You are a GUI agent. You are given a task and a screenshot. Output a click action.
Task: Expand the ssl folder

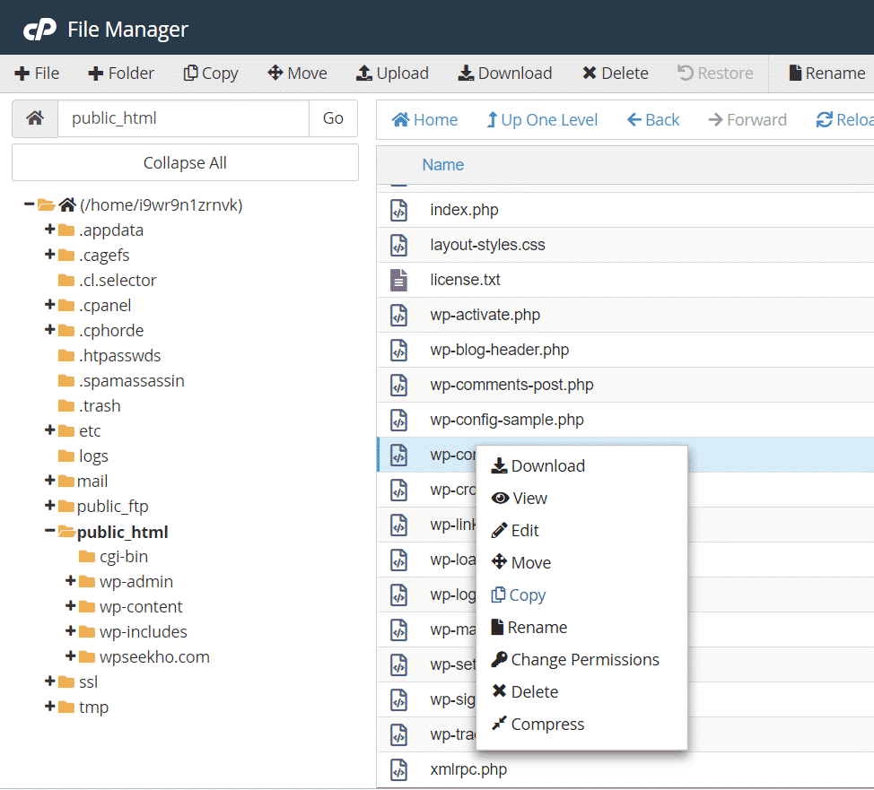[49, 681]
